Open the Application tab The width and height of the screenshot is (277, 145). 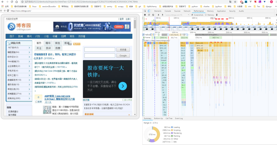tap(221, 11)
